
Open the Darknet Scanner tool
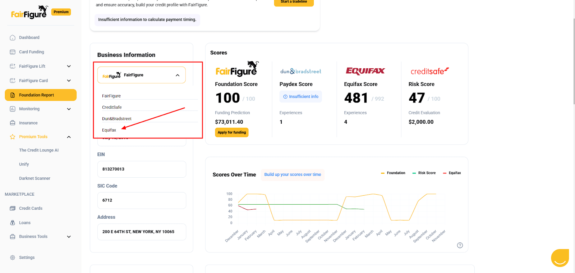(x=34, y=178)
